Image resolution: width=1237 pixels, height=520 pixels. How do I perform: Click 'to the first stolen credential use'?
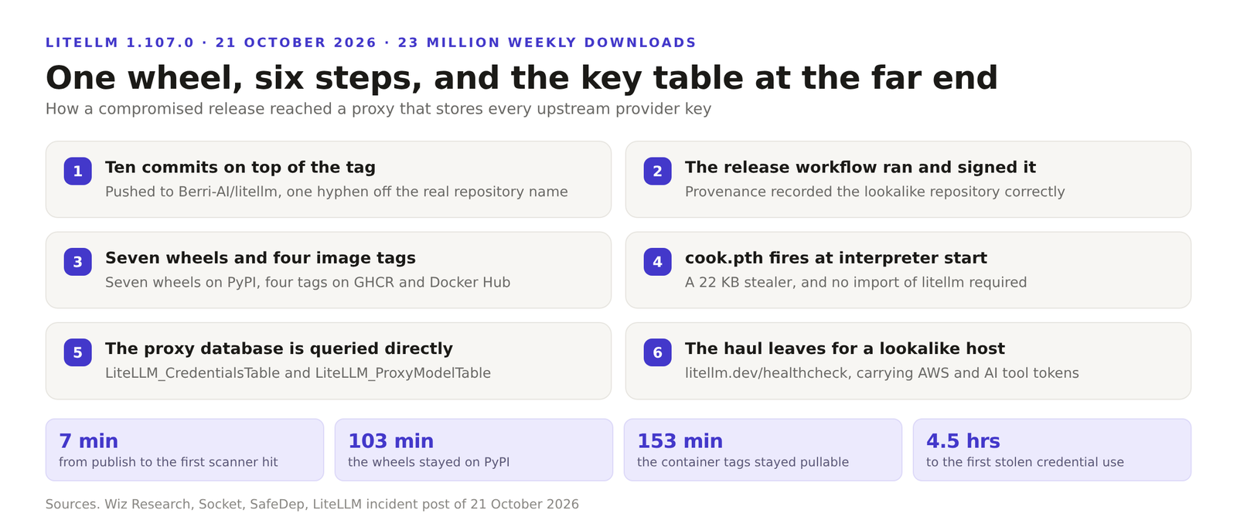click(x=1025, y=462)
